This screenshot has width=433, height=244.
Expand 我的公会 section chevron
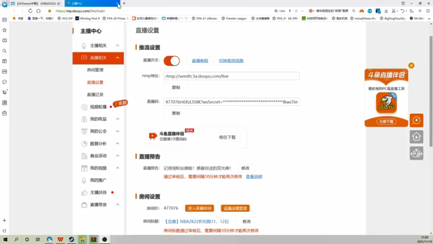coord(117,131)
